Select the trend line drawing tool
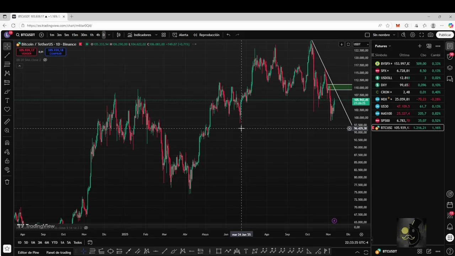The width and height of the screenshot is (455, 256). click(7, 55)
